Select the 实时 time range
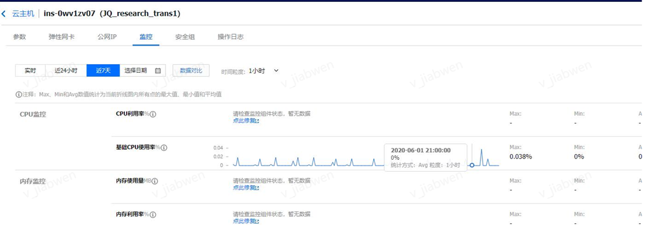The width and height of the screenshot is (646, 234). click(30, 70)
